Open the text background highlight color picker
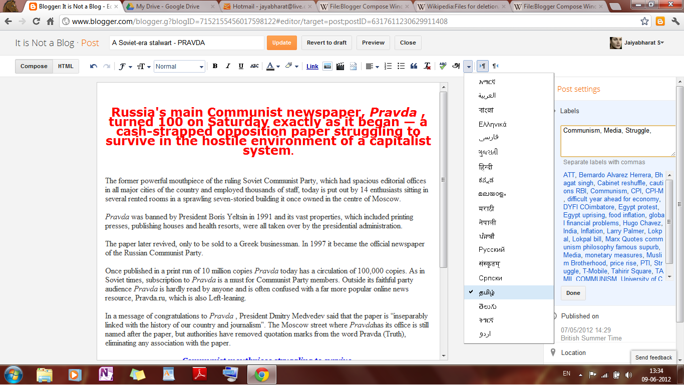 291,66
